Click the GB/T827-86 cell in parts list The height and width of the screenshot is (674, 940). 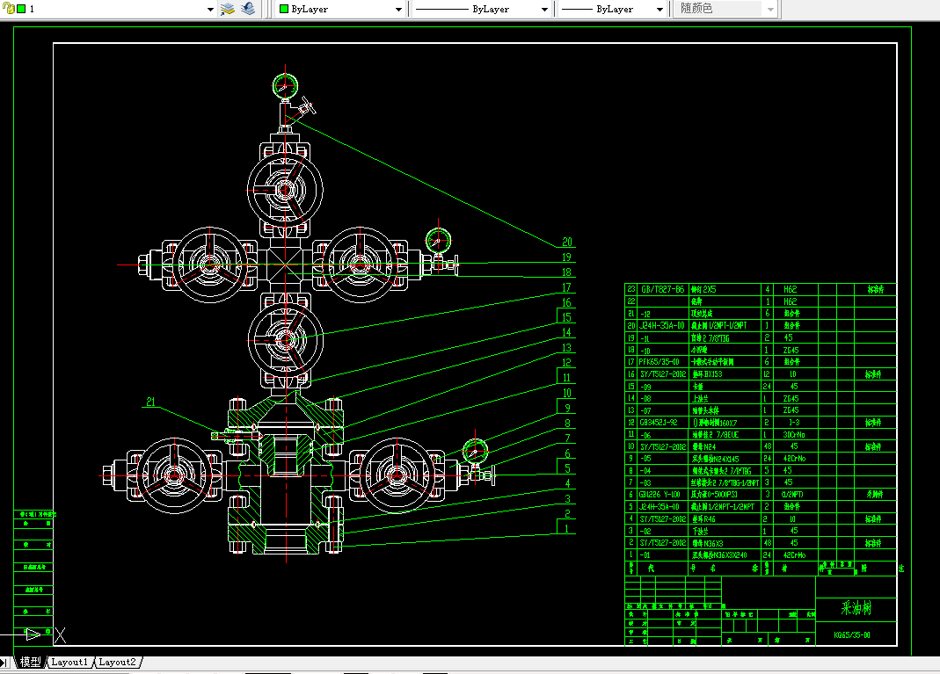point(662,289)
